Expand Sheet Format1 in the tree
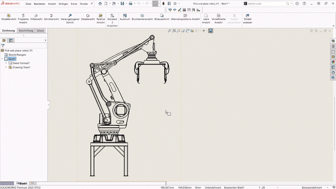 [x=6, y=63]
